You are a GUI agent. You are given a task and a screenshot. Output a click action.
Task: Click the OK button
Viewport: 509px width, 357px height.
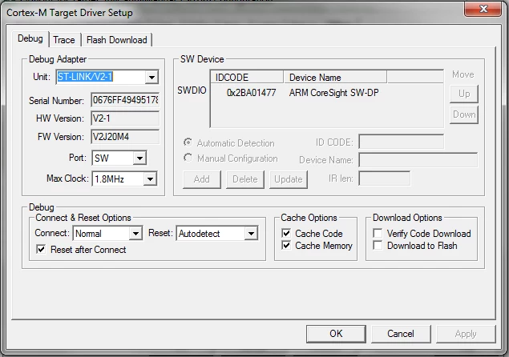coord(336,334)
